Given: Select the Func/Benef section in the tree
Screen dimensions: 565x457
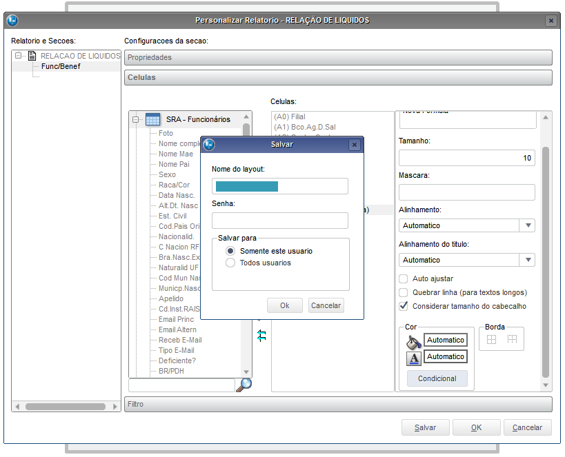Looking at the screenshot, I should coord(61,66).
